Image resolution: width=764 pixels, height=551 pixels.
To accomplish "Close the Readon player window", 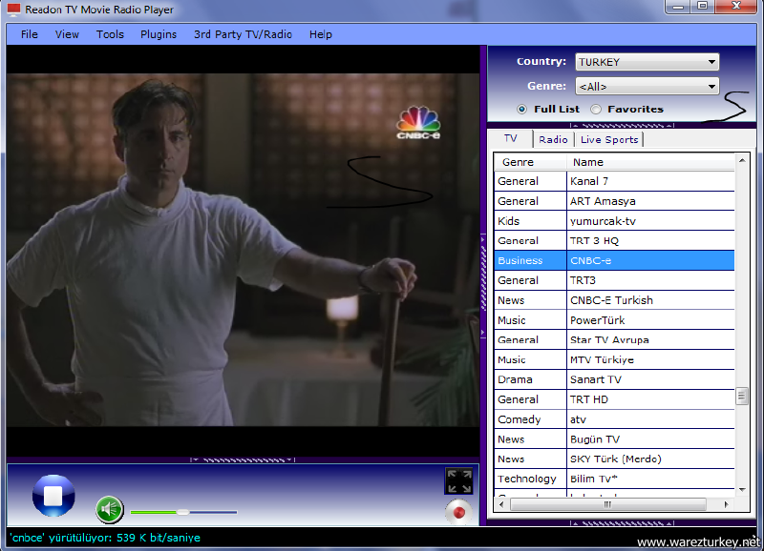I will pos(736,7).
